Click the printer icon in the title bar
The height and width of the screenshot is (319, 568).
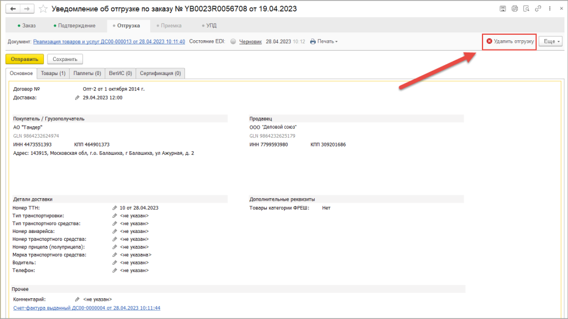pos(515,9)
